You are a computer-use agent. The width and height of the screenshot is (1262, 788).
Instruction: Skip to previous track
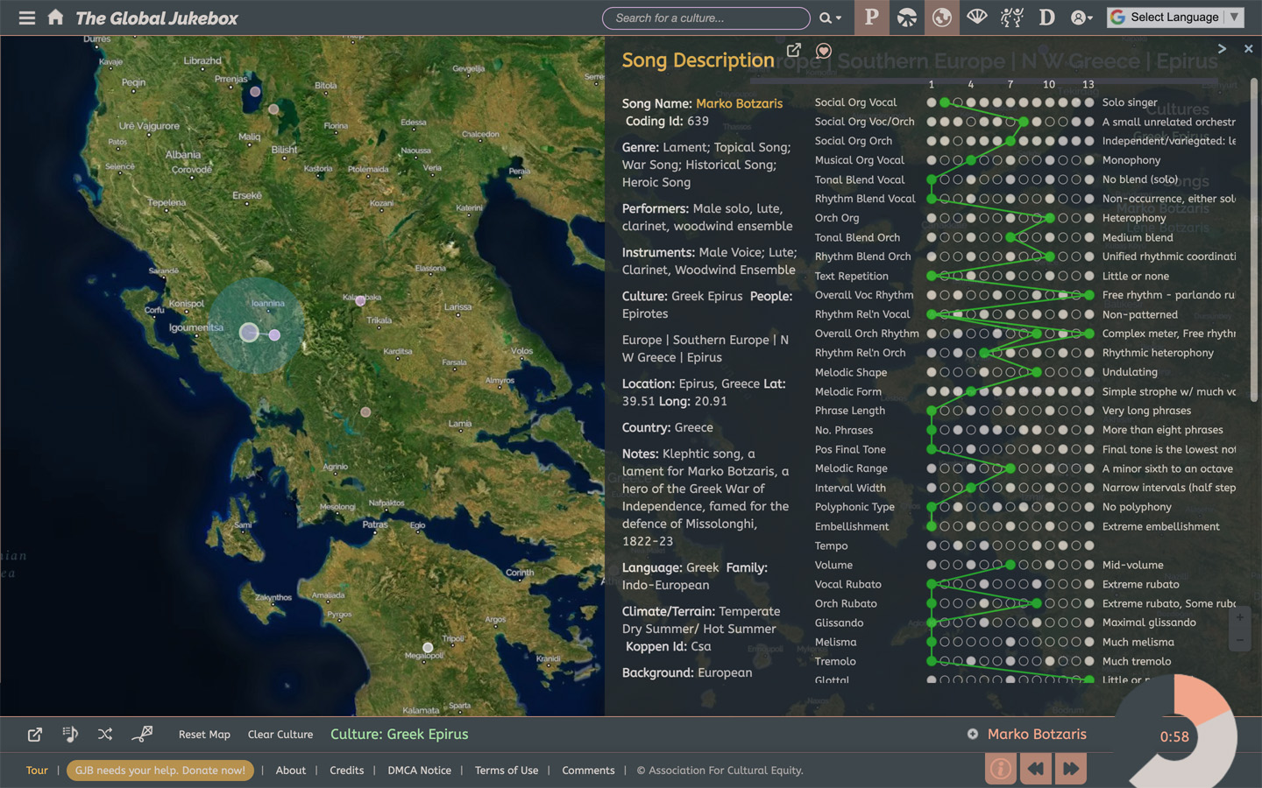(x=1036, y=769)
